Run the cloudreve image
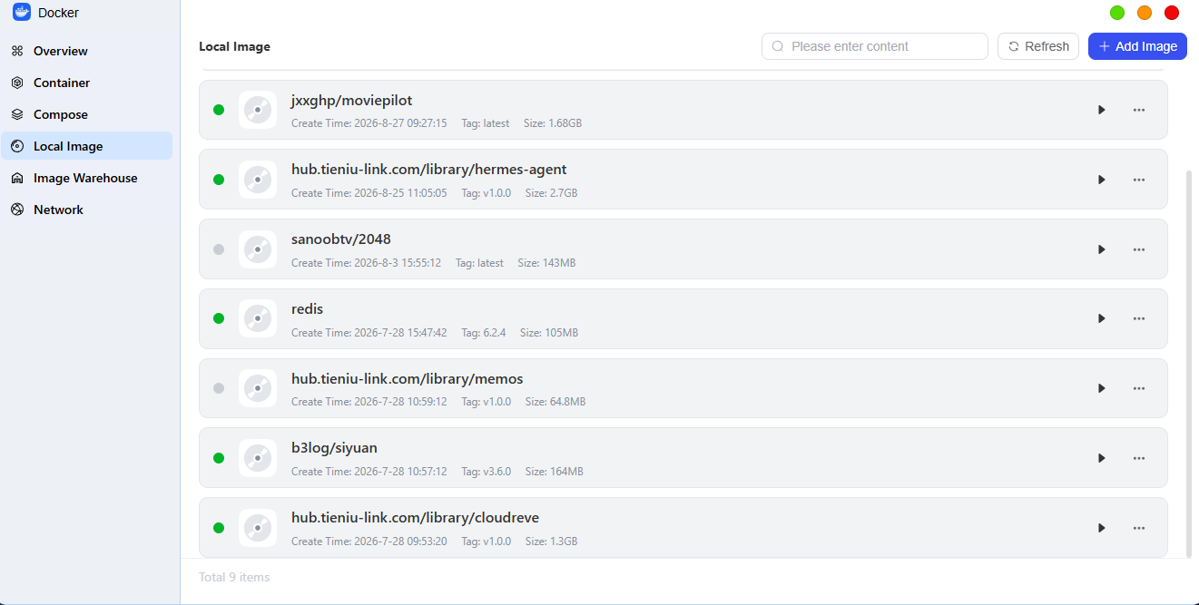 point(1101,528)
